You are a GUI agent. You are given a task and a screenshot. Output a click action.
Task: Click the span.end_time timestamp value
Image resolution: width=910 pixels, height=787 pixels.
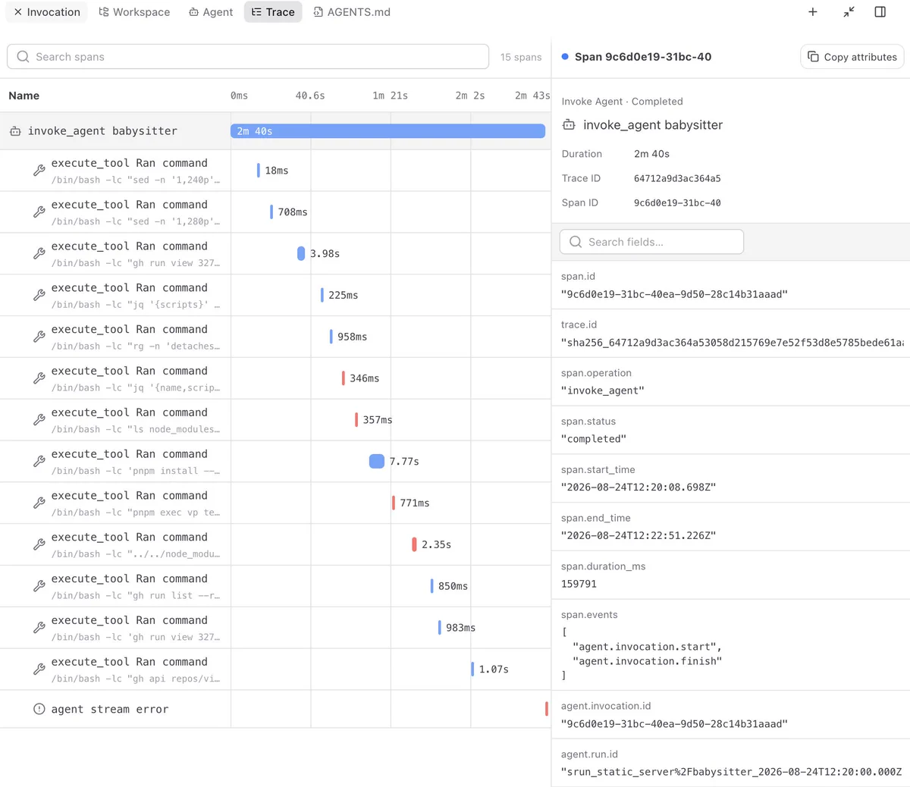coord(639,535)
